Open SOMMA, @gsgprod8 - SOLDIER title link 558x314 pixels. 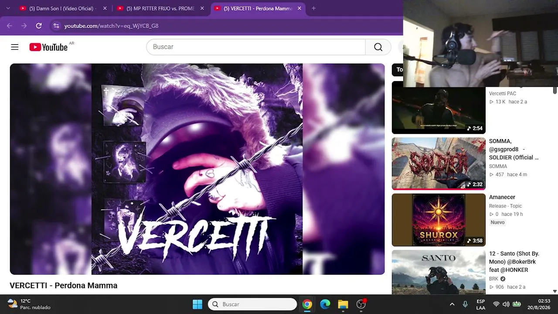pos(514,149)
